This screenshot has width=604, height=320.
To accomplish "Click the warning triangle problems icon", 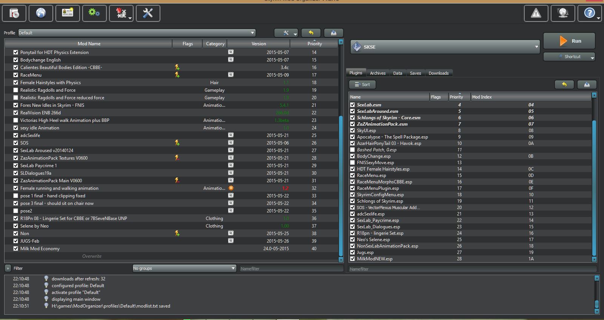I will (x=536, y=14).
